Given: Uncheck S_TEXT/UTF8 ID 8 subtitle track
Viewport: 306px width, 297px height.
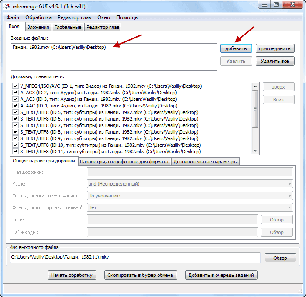Looking at the screenshot, I should 15,132.
